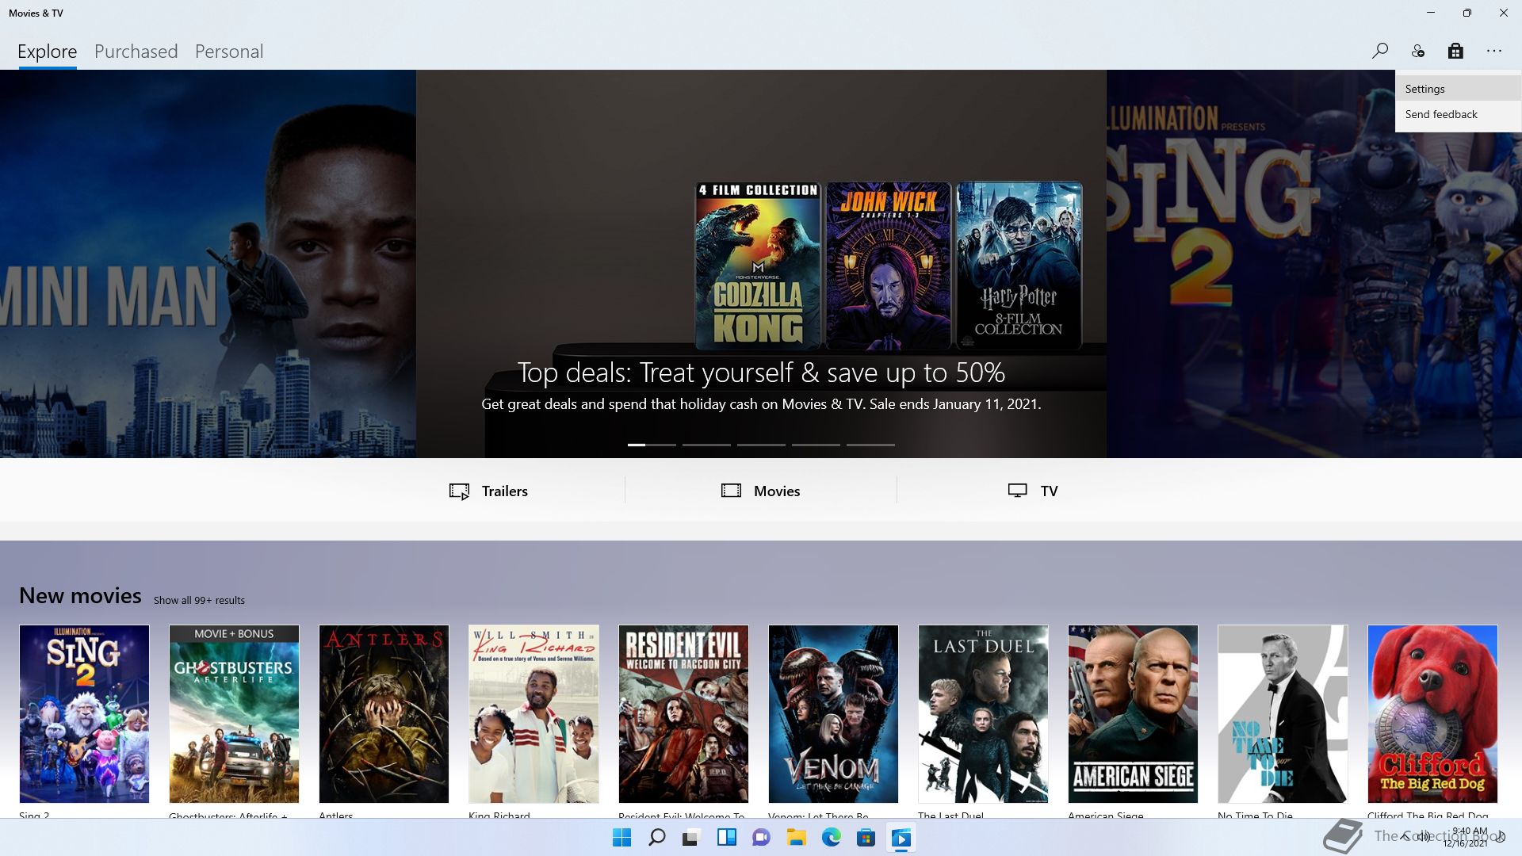1522x856 pixels.
Task: Open Task View on the taskbar
Action: click(x=691, y=838)
